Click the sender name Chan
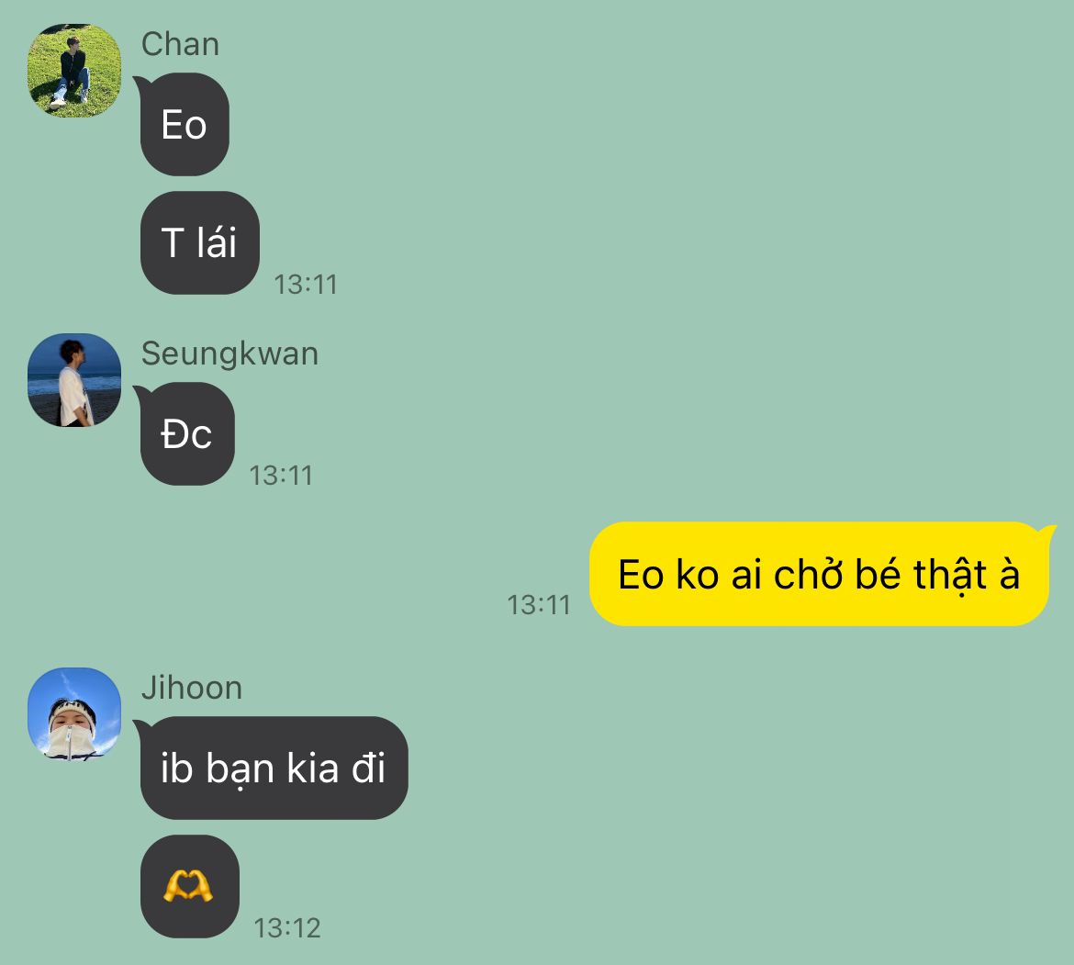Viewport: 1074px width, 965px height. click(x=180, y=44)
